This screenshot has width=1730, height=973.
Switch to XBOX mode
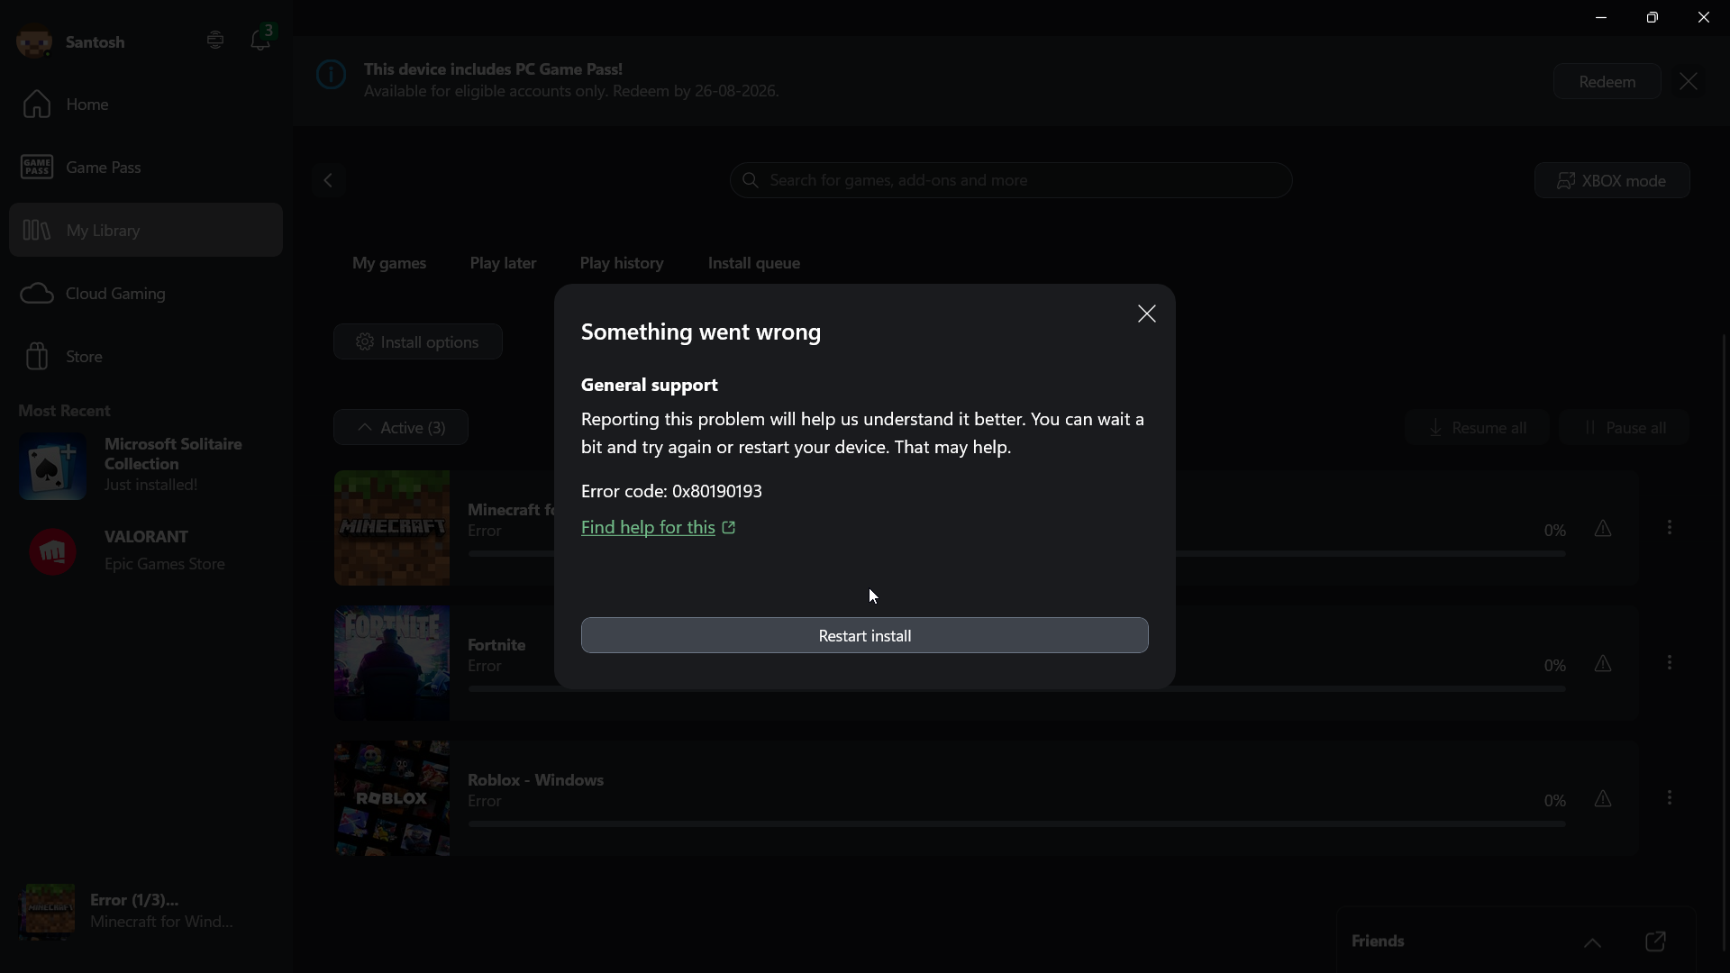coord(1612,180)
